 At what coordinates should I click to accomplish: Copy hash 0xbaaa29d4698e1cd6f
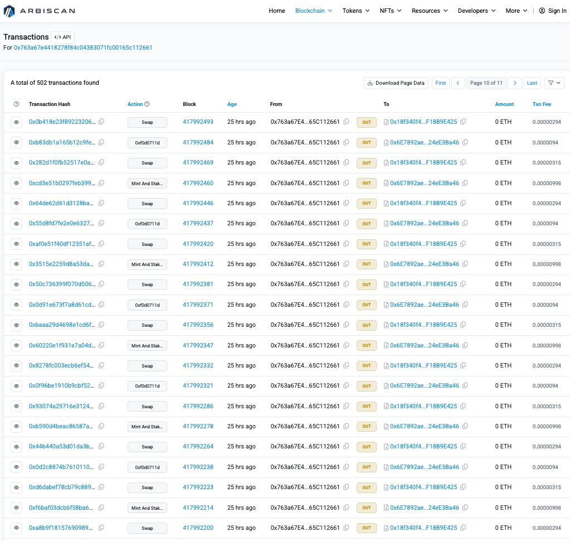point(101,325)
